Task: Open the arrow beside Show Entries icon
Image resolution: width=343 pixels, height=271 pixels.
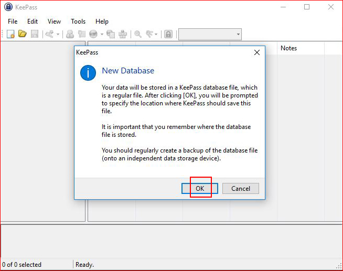Action: pyautogui.click(x=156, y=34)
